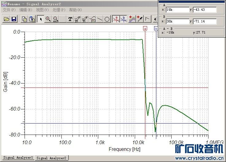
Task: Click the -80.0 gain axis tick label
Action: pyautogui.click(x=14, y=135)
